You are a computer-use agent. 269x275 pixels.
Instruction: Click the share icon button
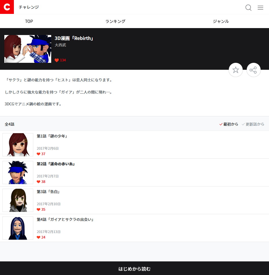click(253, 70)
